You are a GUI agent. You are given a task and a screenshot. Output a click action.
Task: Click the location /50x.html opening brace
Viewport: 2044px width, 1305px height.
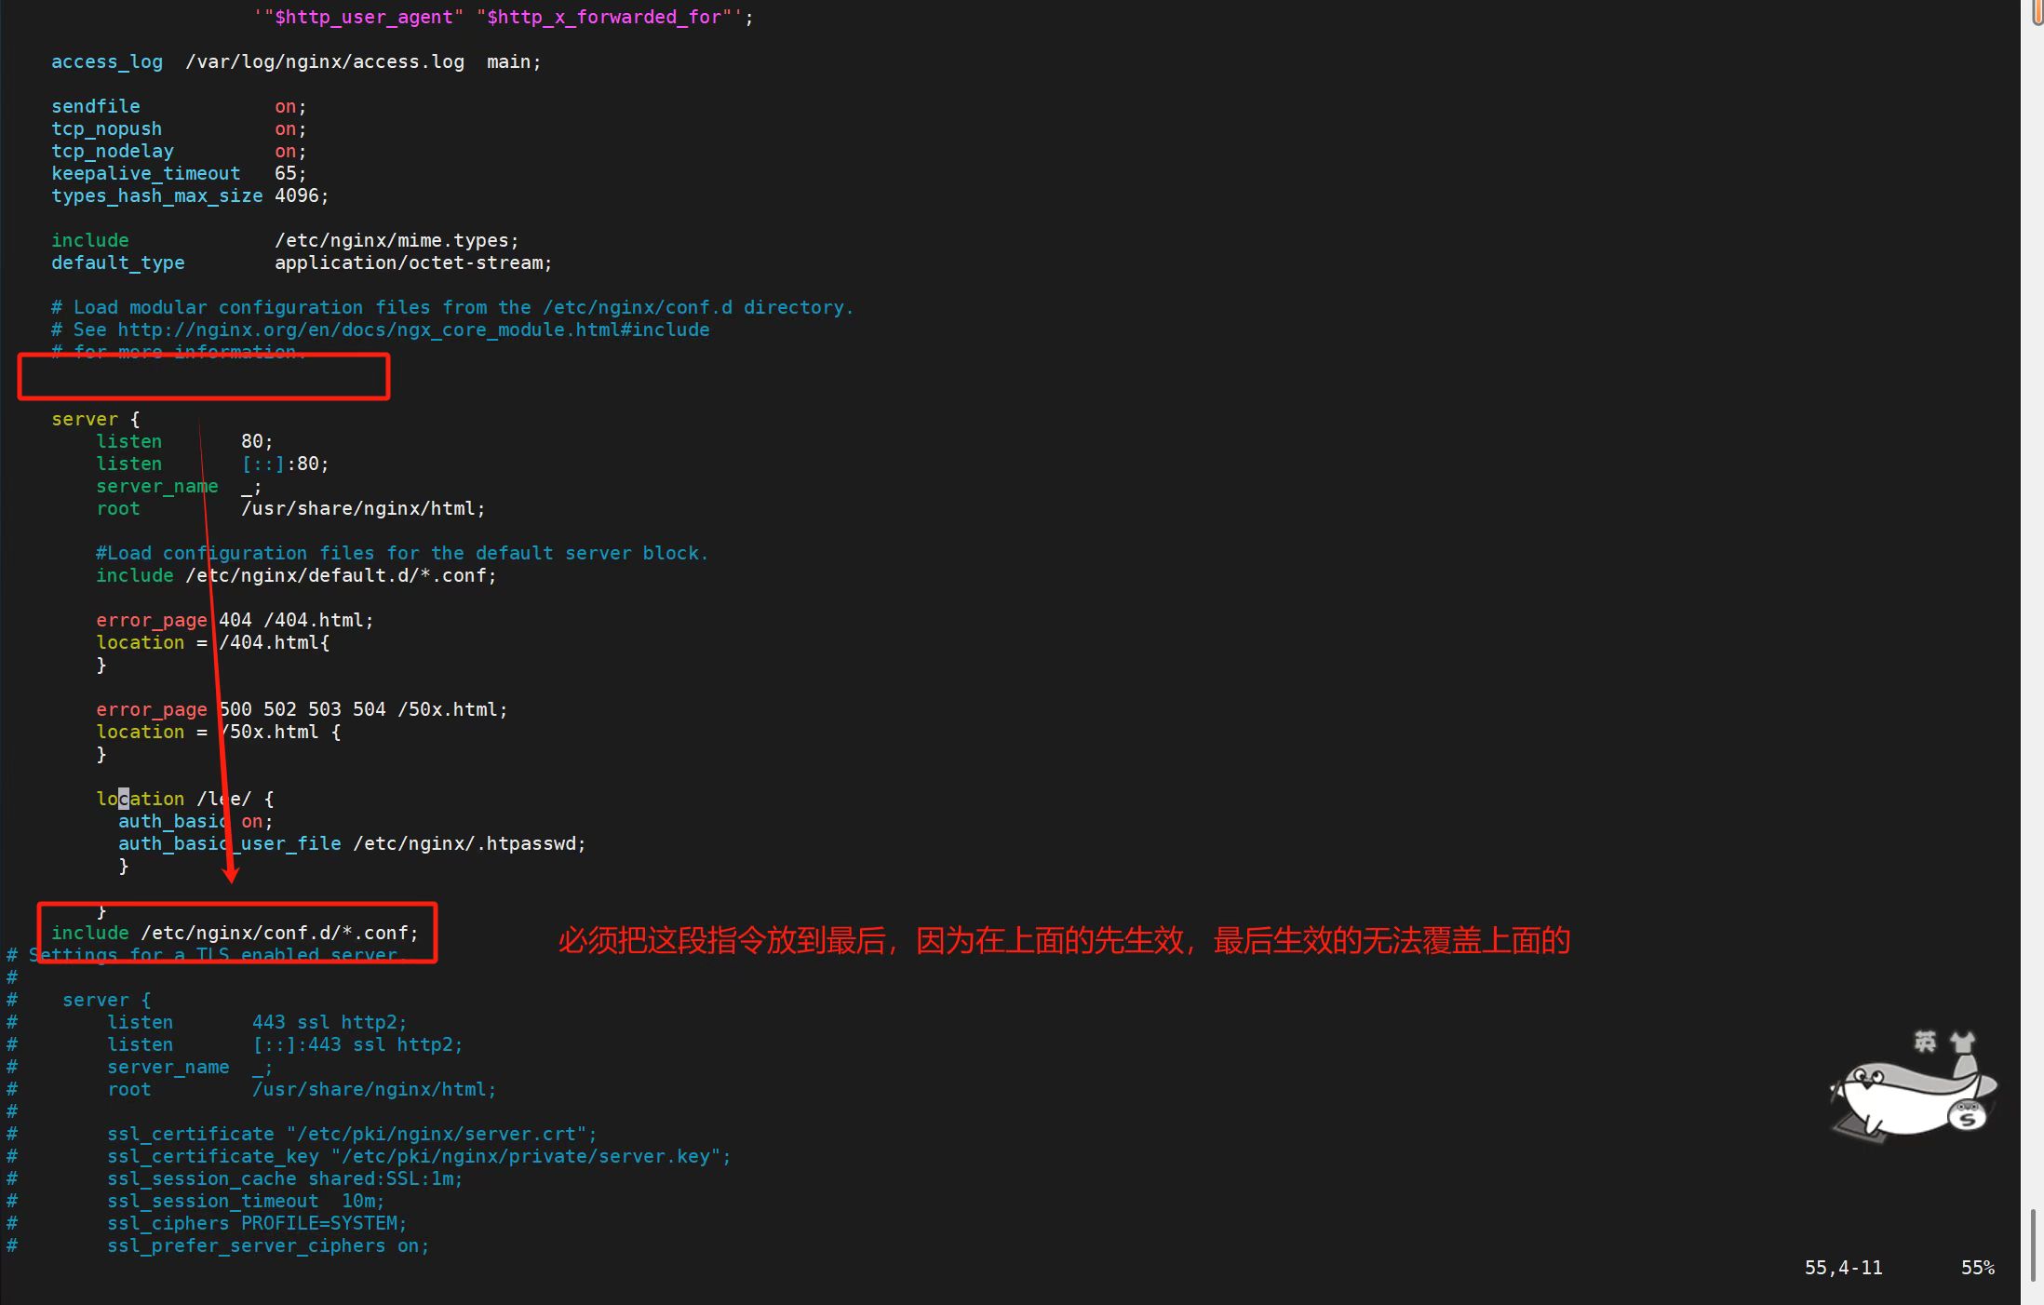(336, 732)
